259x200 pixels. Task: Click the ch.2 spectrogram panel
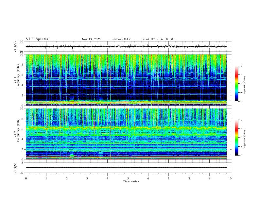126,134
